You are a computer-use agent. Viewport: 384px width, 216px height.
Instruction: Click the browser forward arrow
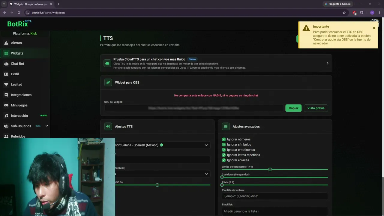(12, 13)
